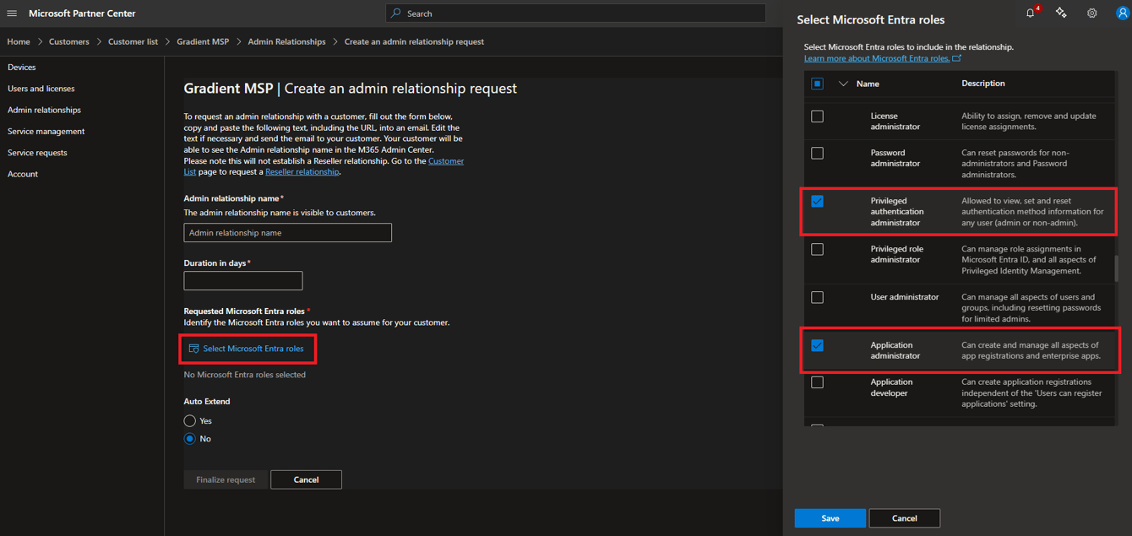Open Partner Center settings gear
Viewport: 1132px width, 536px height.
coord(1091,13)
